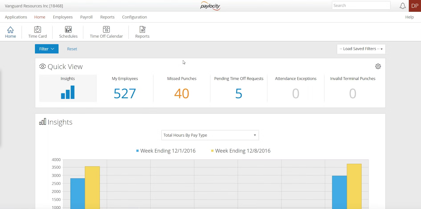View My Employees count 527
Image resolution: width=421 pixels, height=209 pixels.
point(125,93)
